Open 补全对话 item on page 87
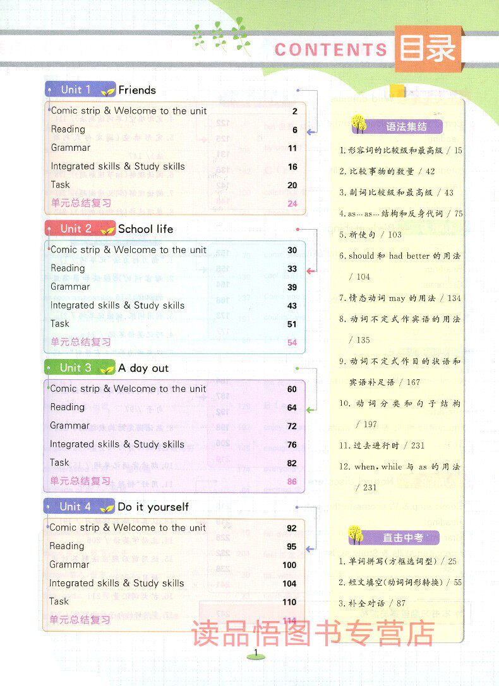This screenshot has height=686, width=499. (x=372, y=603)
